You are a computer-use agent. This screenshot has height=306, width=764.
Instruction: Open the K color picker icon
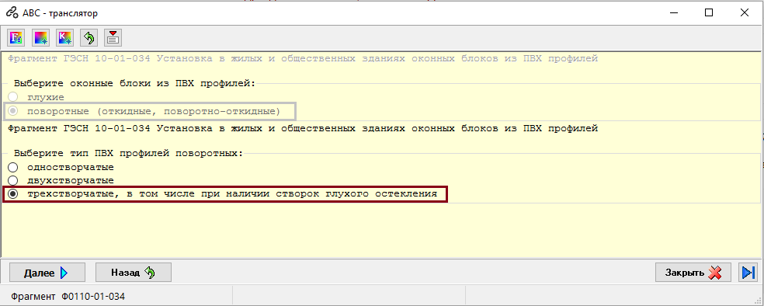coord(64,37)
